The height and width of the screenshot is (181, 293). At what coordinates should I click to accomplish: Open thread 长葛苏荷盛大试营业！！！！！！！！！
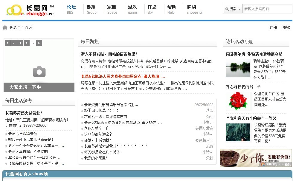click(116, 146)
